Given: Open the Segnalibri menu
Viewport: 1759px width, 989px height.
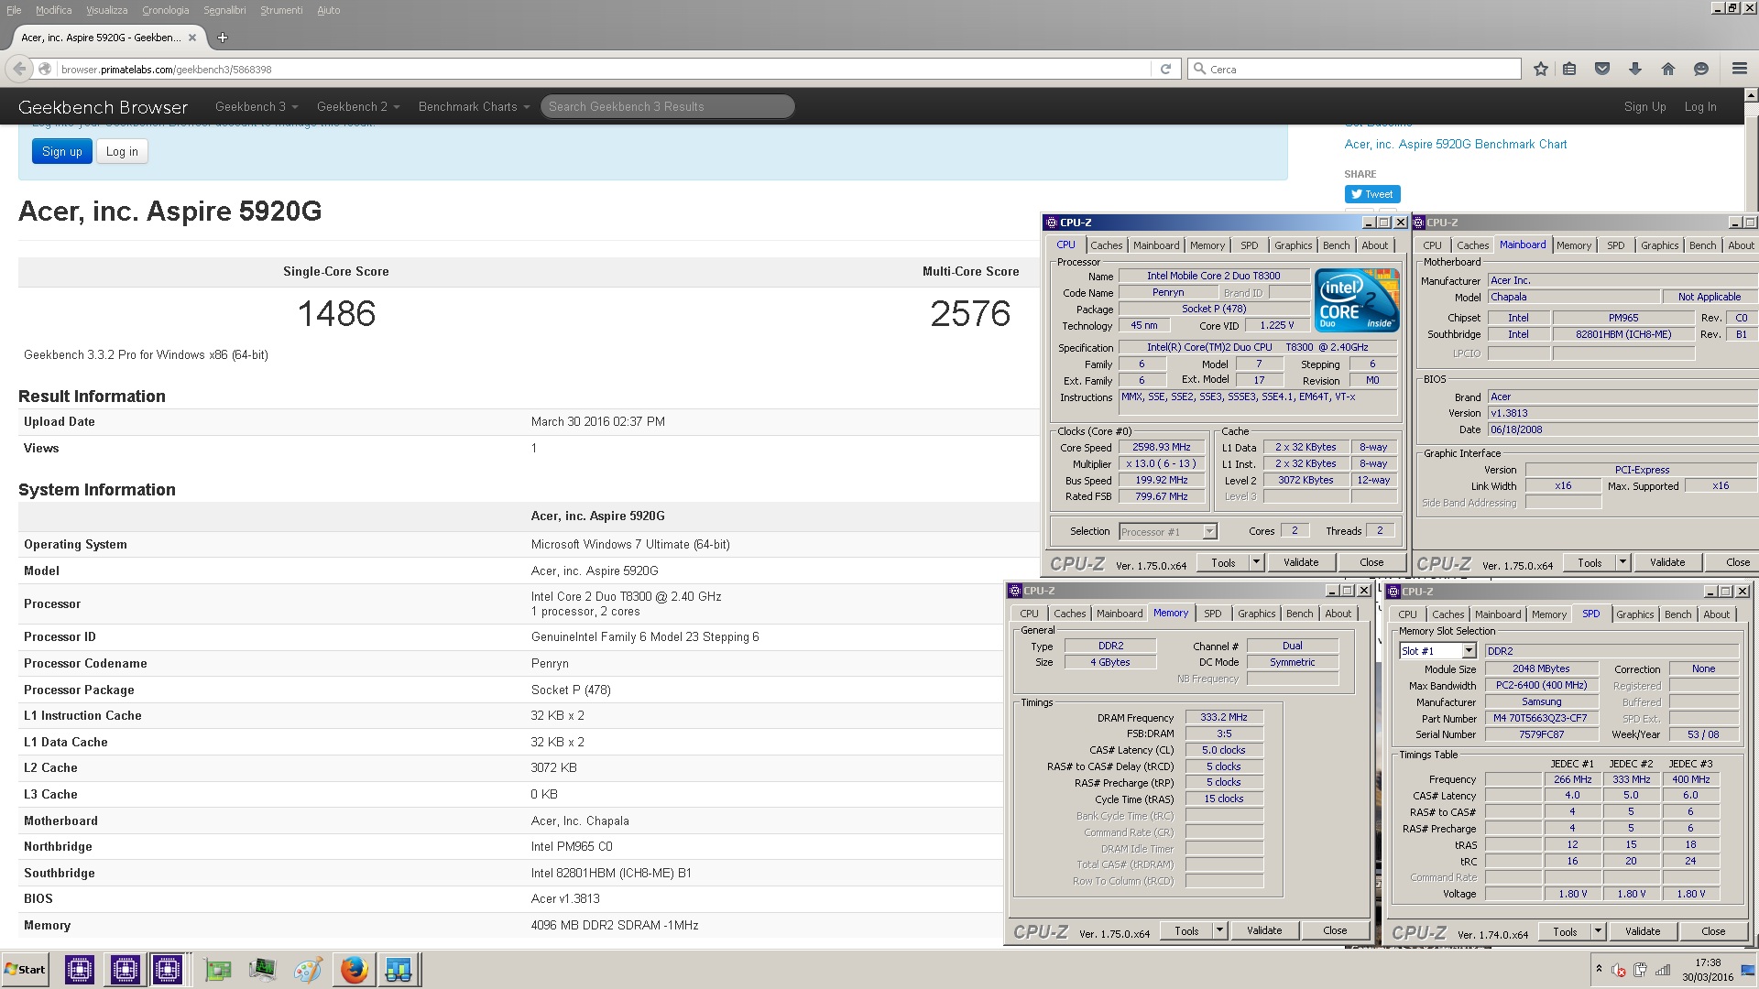Looking at the screenshot, I should pos(224,10).
